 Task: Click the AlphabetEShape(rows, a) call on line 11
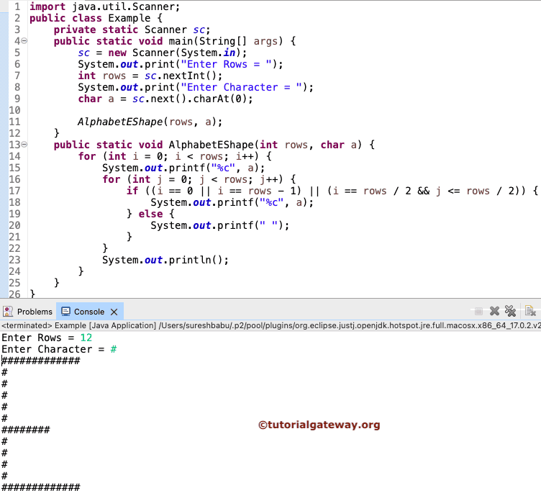pos(150,122)
